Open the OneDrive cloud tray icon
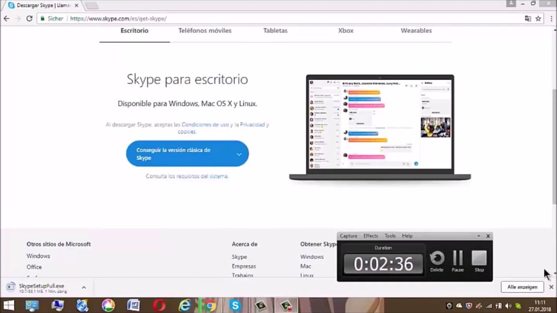 tap(459, 306)
